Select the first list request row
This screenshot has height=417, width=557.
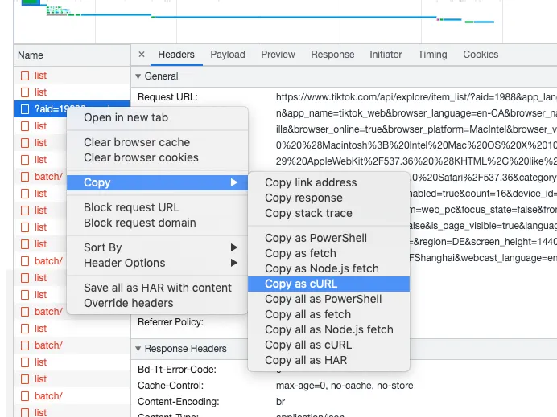[x=72, y=76]
